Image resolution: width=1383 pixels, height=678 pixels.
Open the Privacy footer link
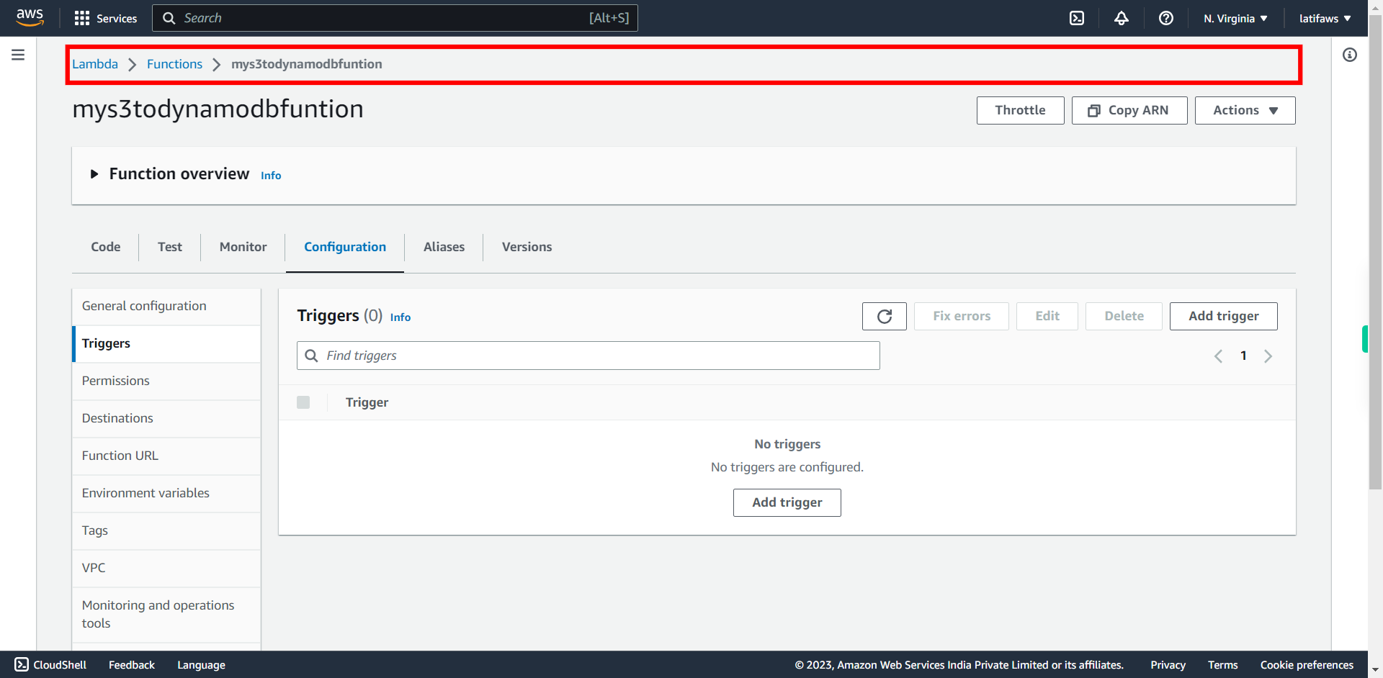click(x=1168, y=665)
